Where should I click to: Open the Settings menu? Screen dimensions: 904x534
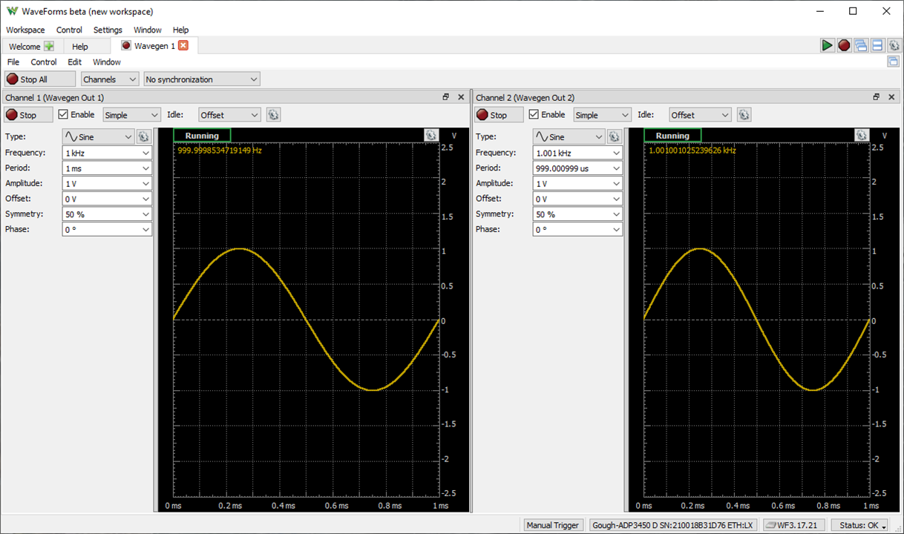(x=108, y=30)
